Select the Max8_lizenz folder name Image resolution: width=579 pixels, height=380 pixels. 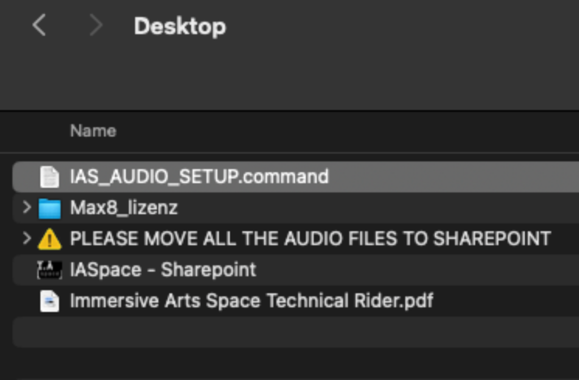tap(124, 208)
